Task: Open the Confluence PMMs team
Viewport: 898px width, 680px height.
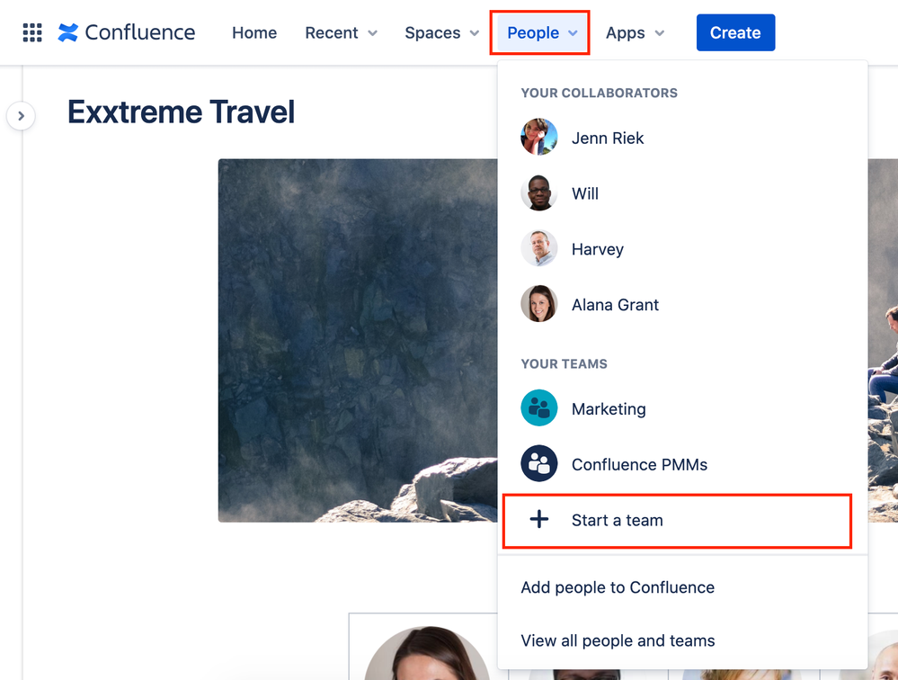Action: [682, 463]
